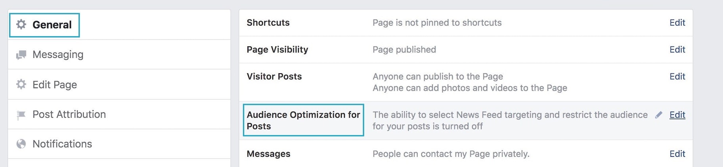Expand the Page Visibility row
Viewport: 723px width, 167px height.
[x=277, y=49]
